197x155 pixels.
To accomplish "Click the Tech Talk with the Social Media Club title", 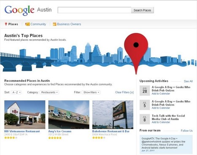I will 168,118.
